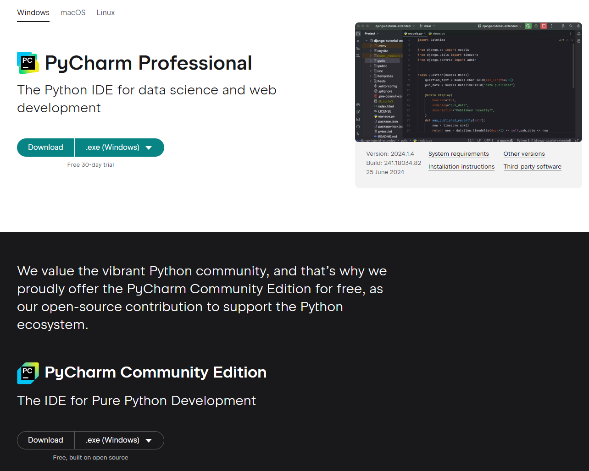Switch to the Linux tab
Screen dimensions: 589x471
click(x=106, y=13)
